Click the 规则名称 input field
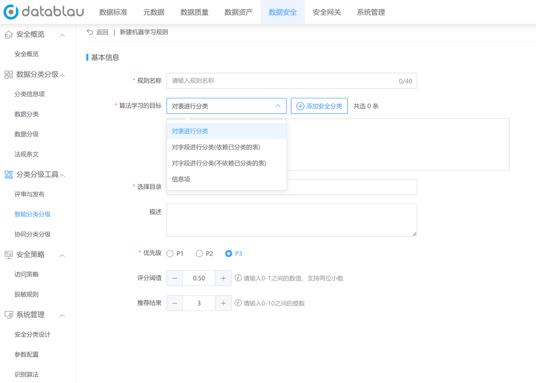The width and height of the screenshot is (536, 383). [x=292, y=81]
